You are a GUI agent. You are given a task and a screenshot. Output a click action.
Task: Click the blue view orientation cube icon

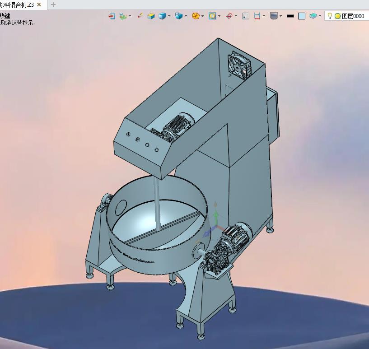(179, 16)
